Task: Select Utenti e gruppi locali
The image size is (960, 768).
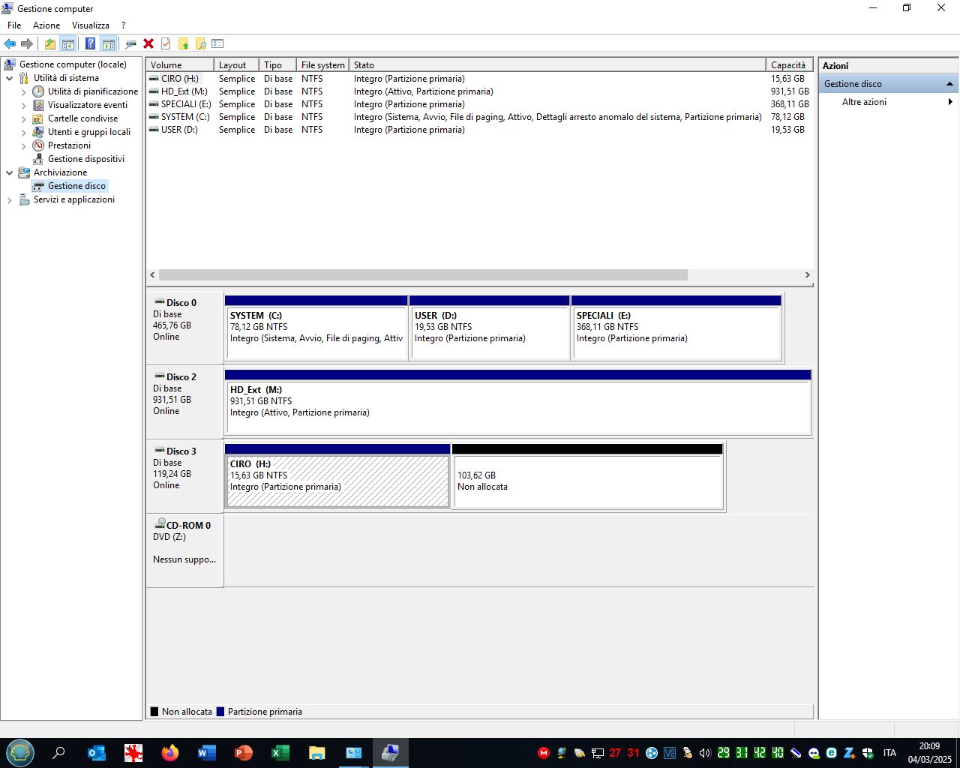Action: coord(89,132)
